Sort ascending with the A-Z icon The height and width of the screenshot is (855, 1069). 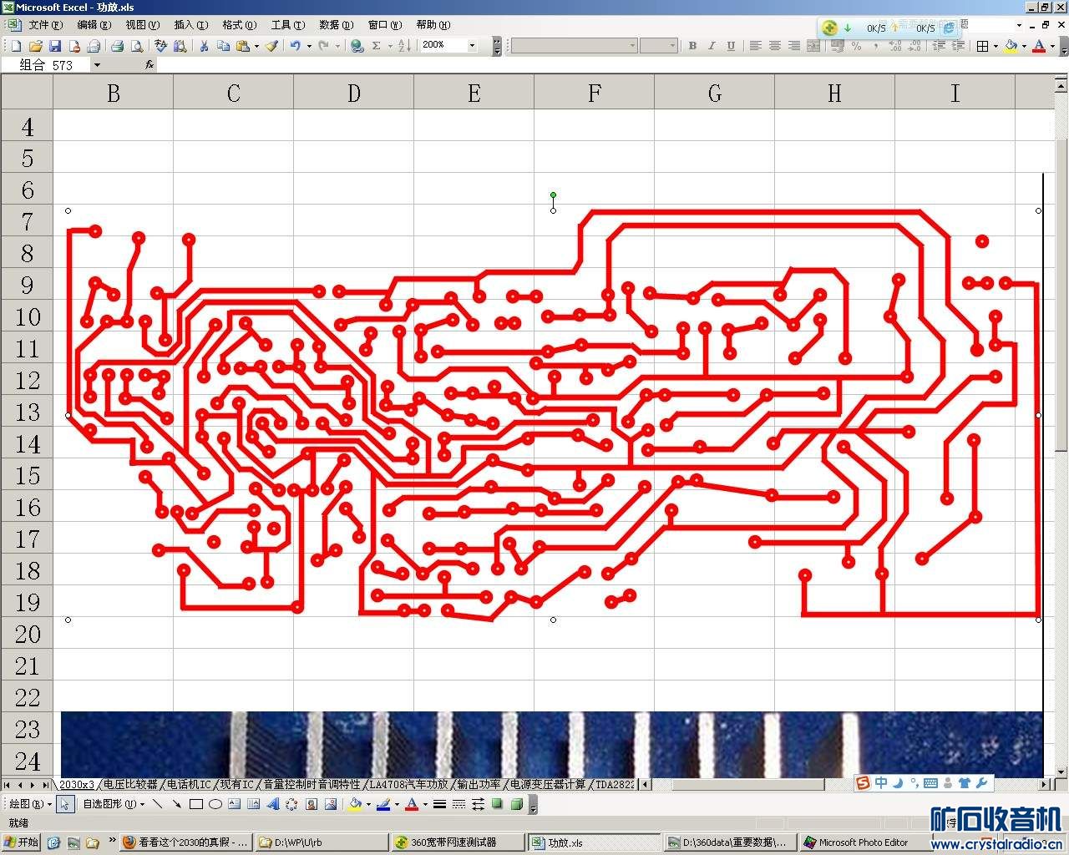404,46
